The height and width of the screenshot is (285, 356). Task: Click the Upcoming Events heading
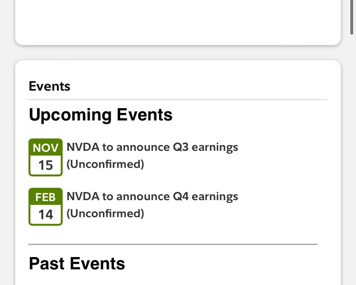(x=101, y=115)
